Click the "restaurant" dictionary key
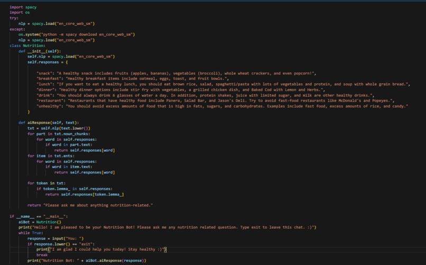 (50, 101)
